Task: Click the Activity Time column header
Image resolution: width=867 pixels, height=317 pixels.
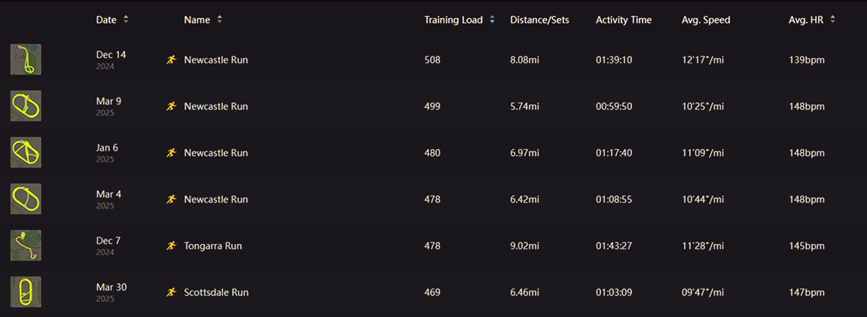Action: pos(624,20)
